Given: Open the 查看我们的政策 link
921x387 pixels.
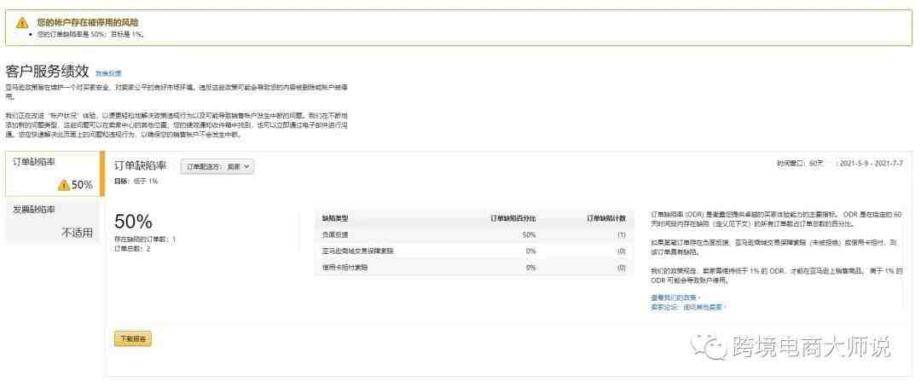Looking at the screenshot, I should [x=674, y=297].
